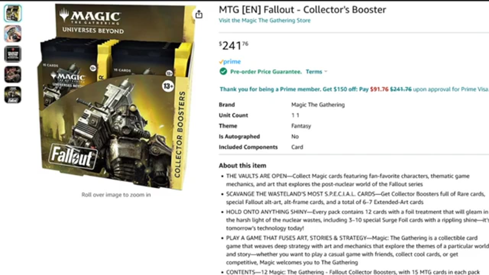
Task: Click the Pre-order Price Guarantee text
Action: [266, 72]
